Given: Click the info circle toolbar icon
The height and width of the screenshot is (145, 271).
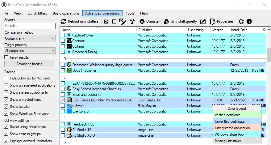Looking at the screenshot, I should tap(249, 21).
